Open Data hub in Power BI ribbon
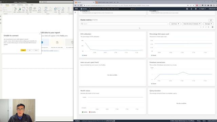The height and width of the screenshot is (122, 217). click(x=23, y=10)
